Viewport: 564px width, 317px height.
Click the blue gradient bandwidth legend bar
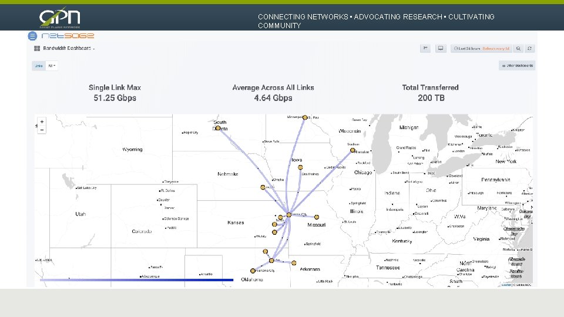(137, 279)
